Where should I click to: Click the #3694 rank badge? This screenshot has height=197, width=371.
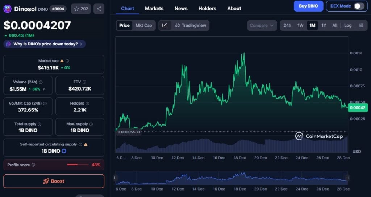[58, 9]
